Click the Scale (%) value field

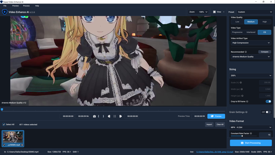265,82
